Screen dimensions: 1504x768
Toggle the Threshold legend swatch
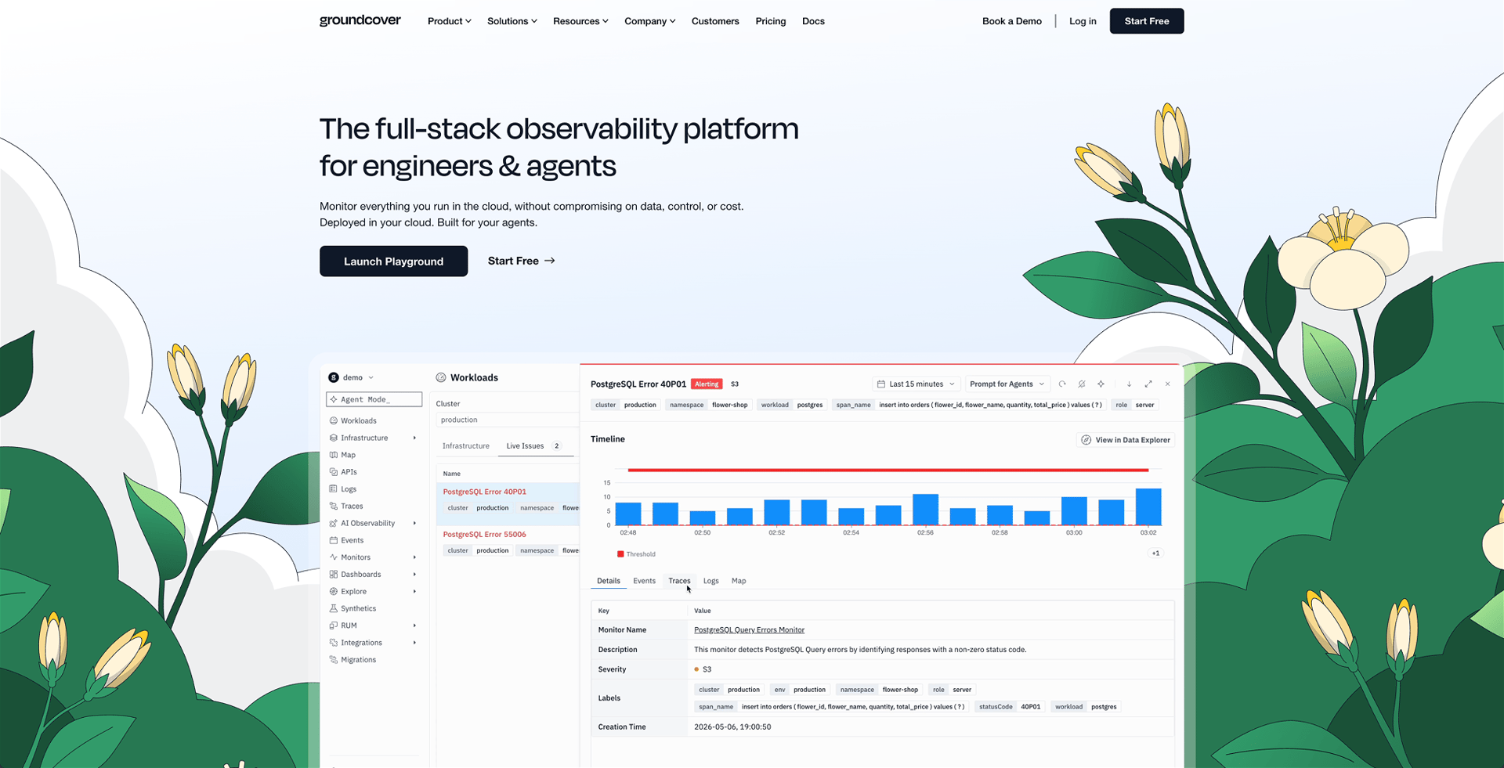point(620,554)
